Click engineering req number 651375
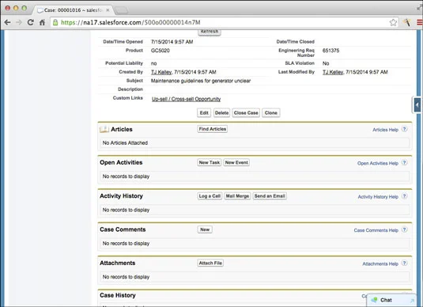 point(330,51)
